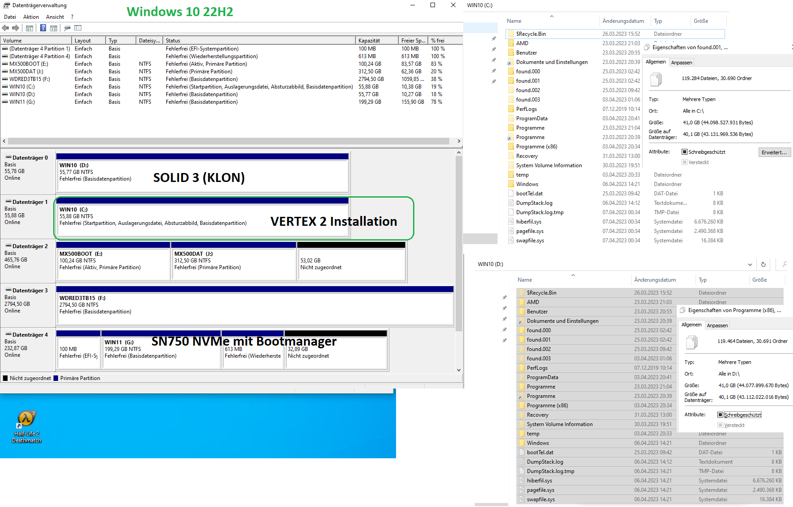The width and height of the screenshot is (793, 507).
Task: Toggle the action pane toolbar icon
Action: [54, 28]
